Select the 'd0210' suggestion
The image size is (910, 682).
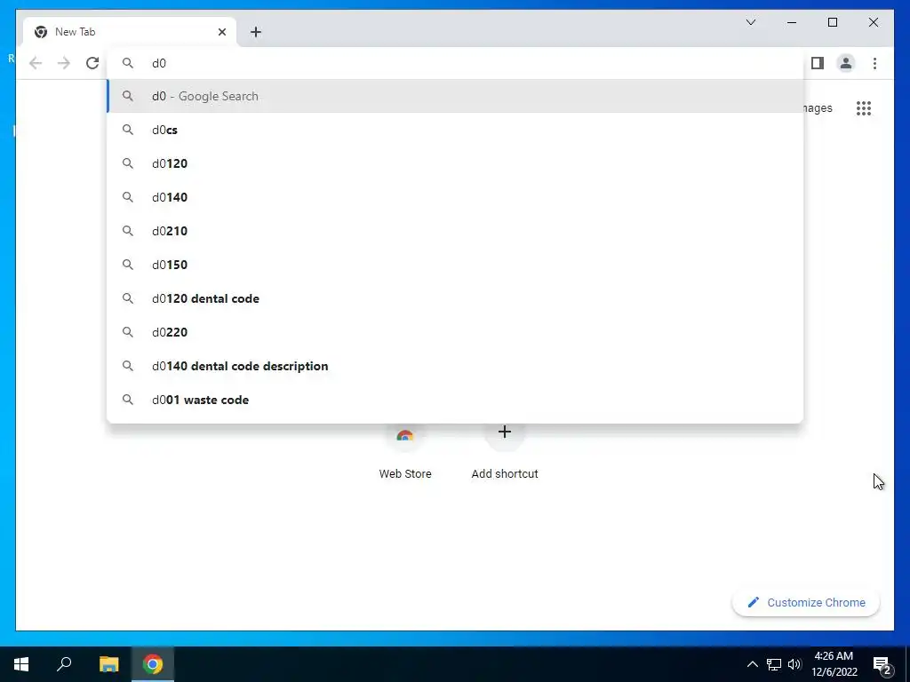456,231
